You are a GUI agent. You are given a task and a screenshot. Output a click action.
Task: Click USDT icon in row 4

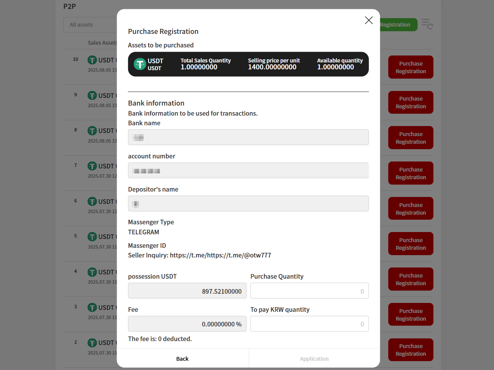92,272
